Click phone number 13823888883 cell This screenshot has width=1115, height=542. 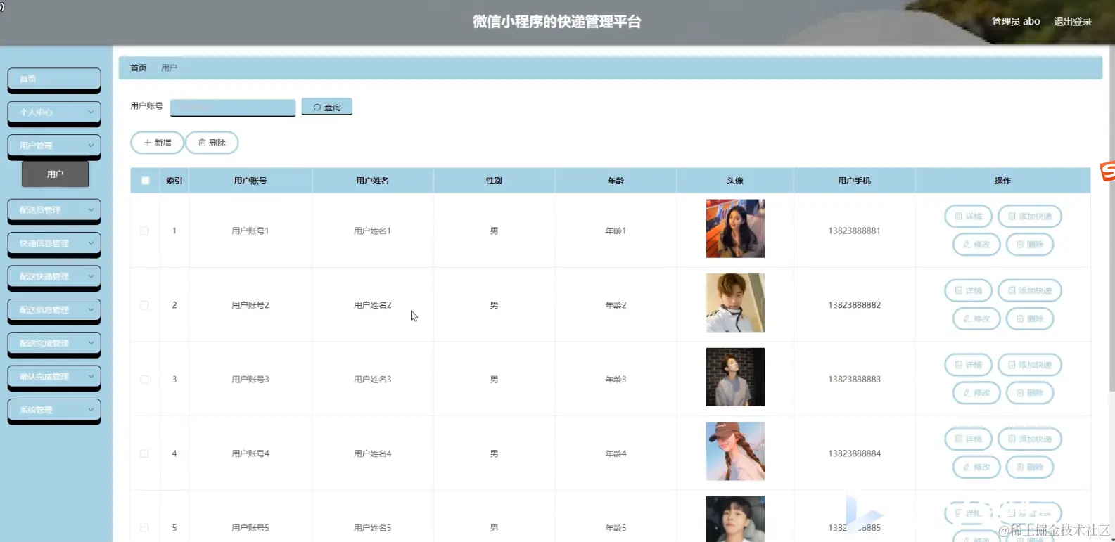854,379
